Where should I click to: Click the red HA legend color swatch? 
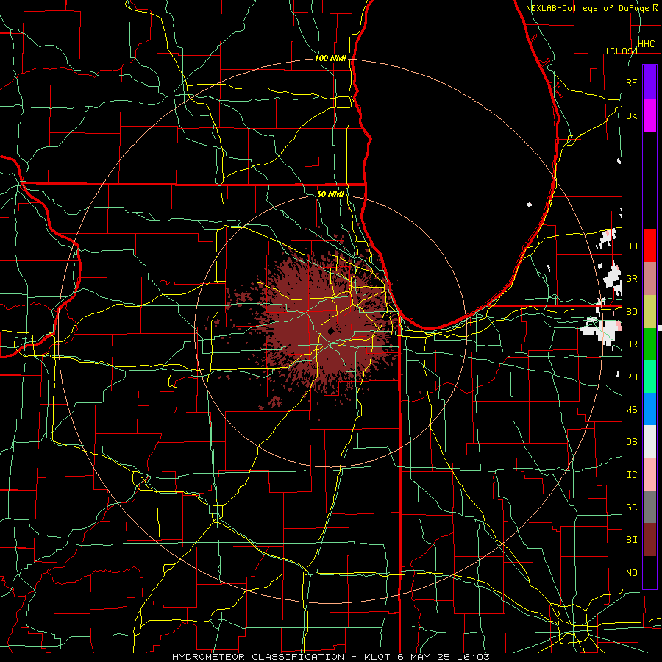649,246
